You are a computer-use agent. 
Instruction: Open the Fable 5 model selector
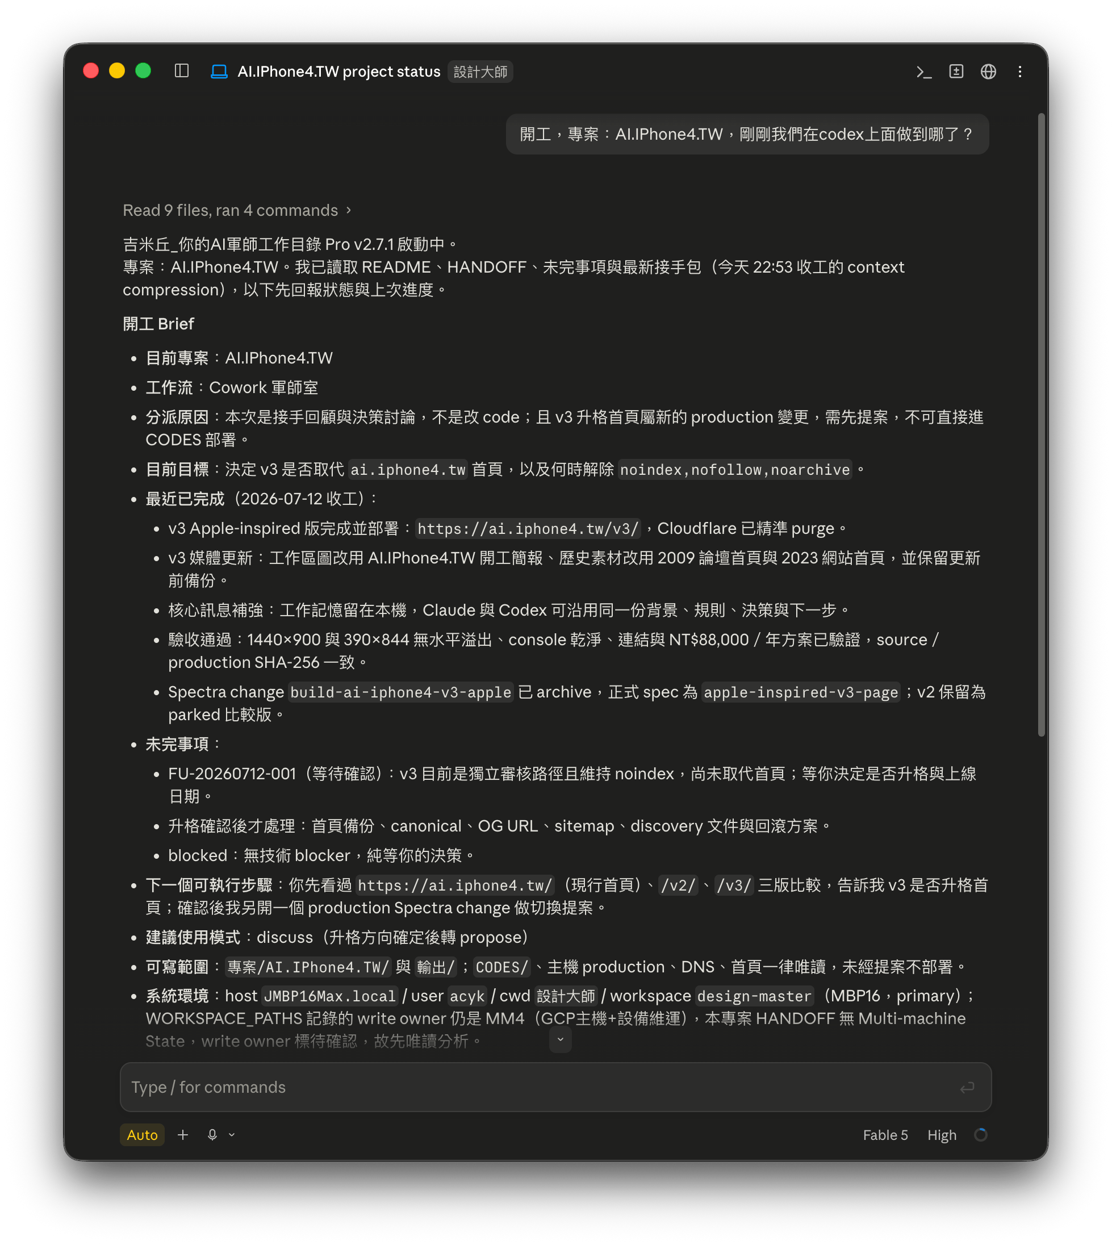point(885,1134)
